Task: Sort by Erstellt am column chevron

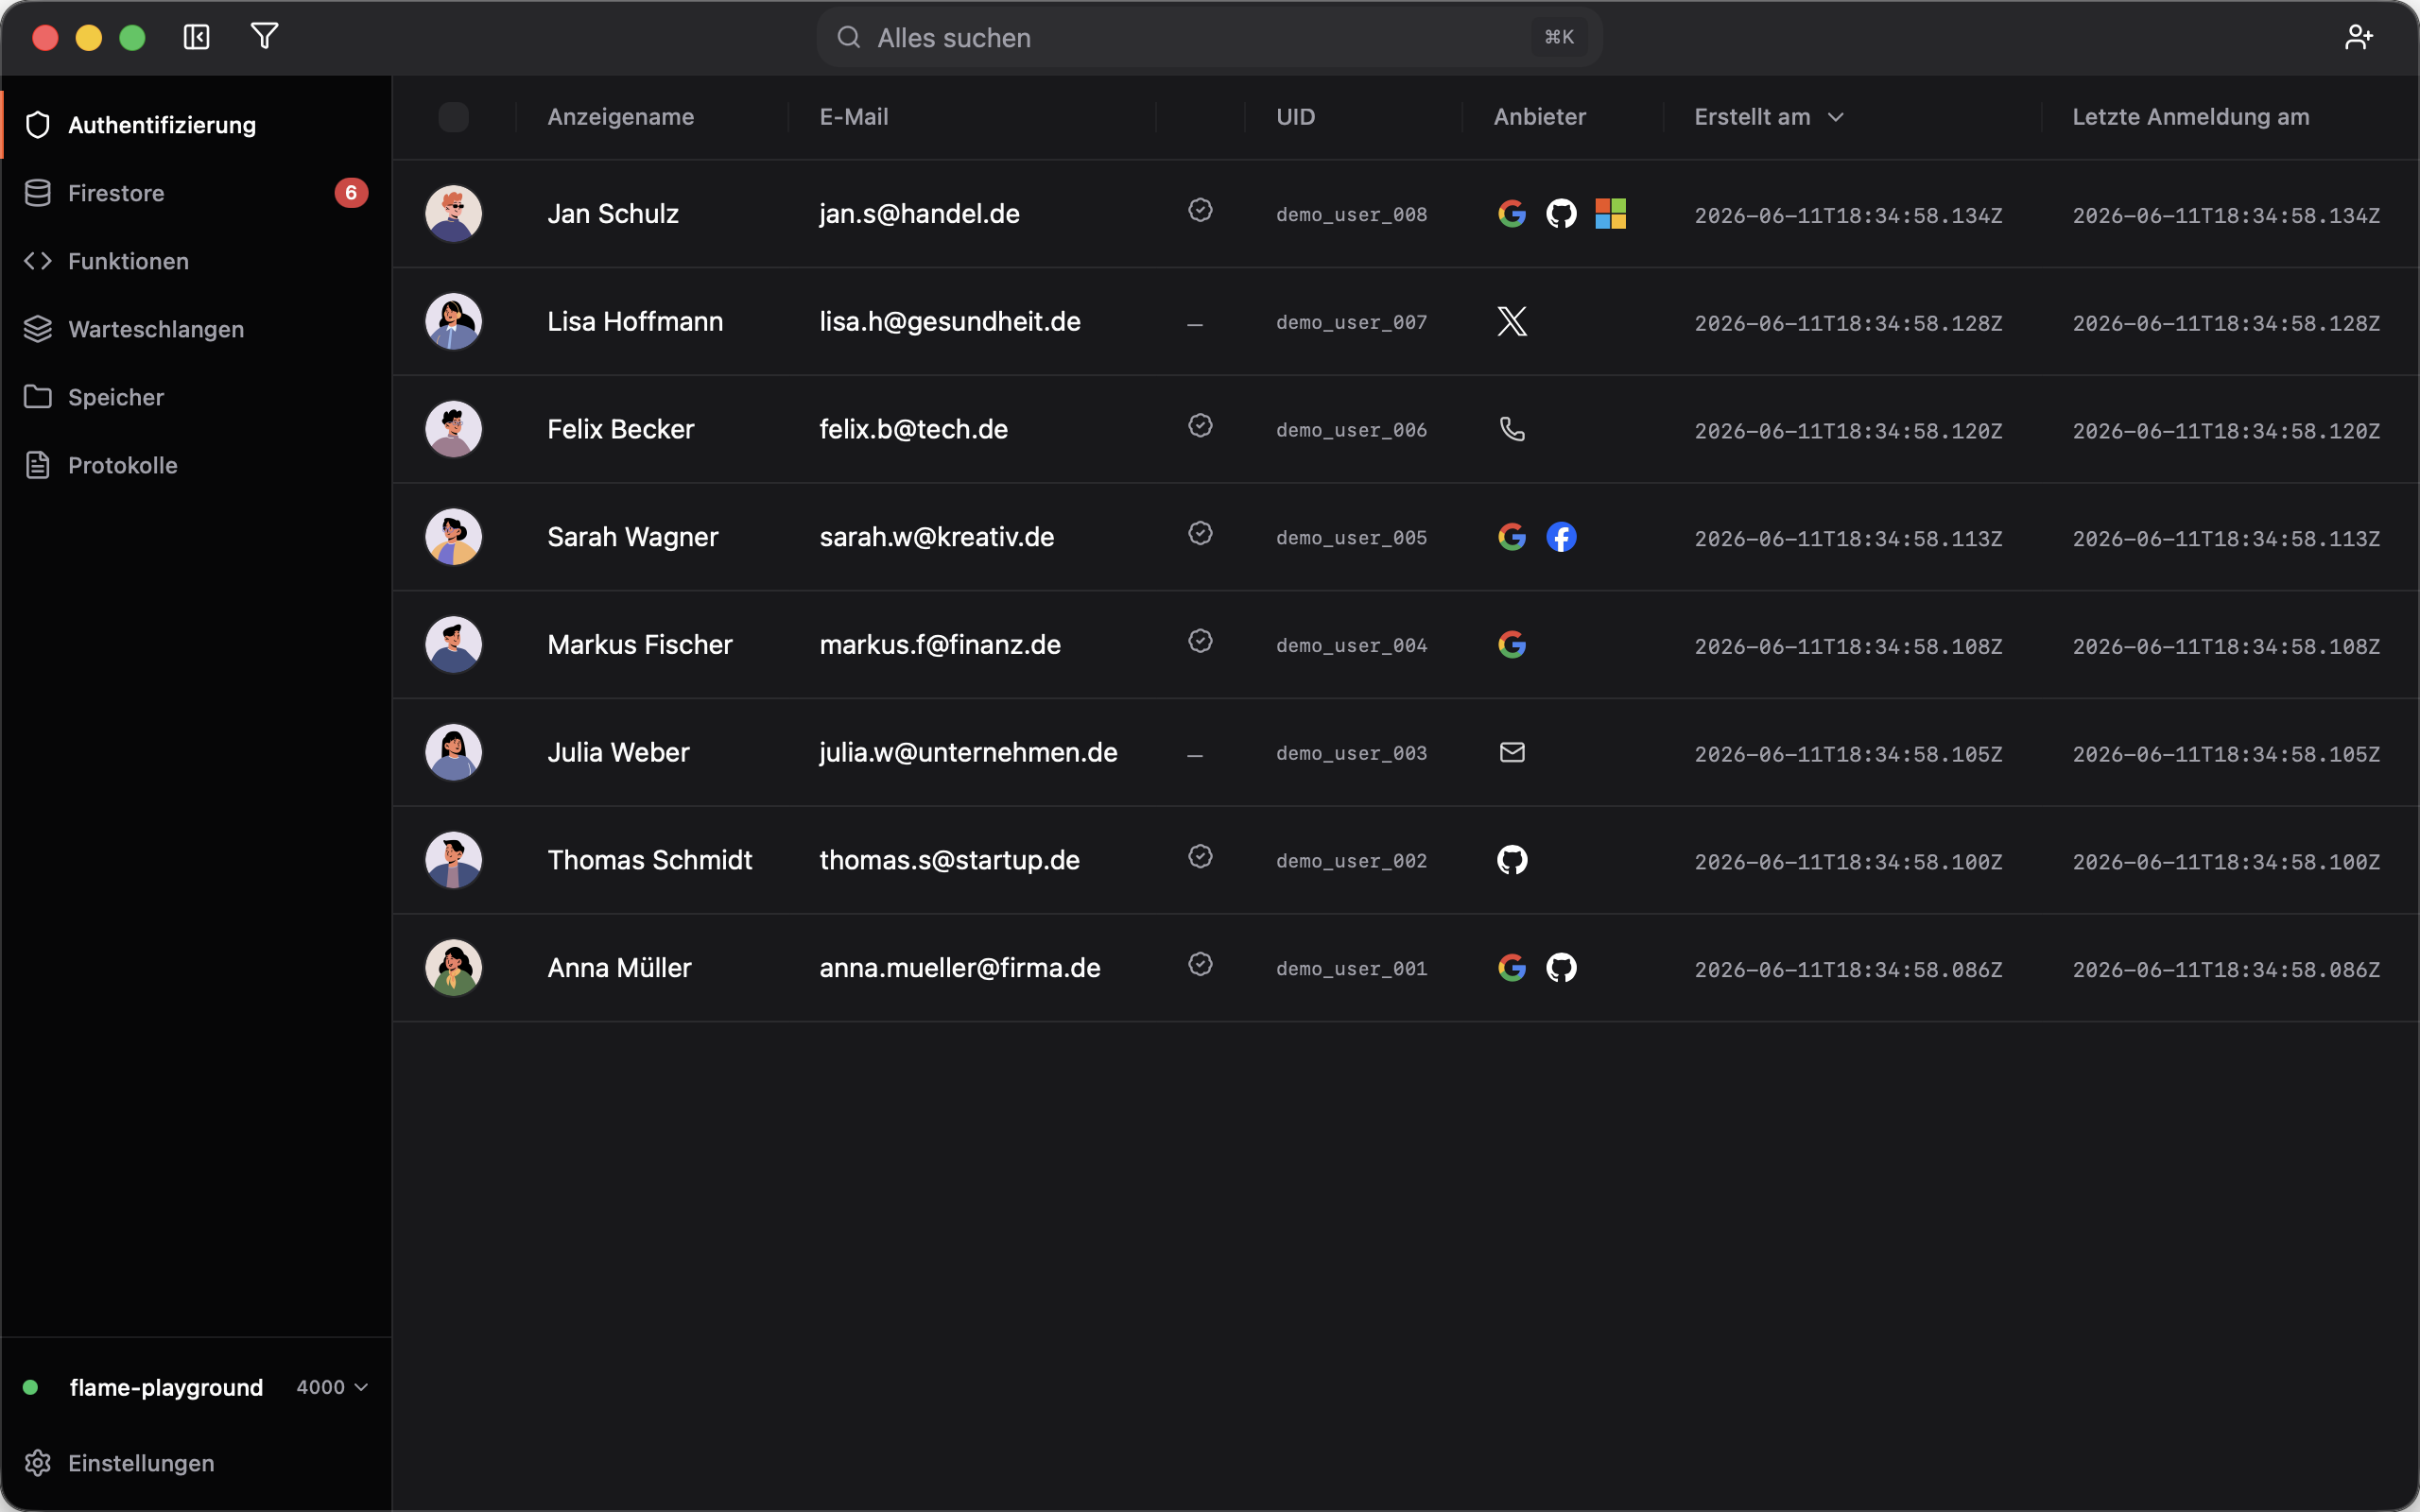Action: (1835, 117)
